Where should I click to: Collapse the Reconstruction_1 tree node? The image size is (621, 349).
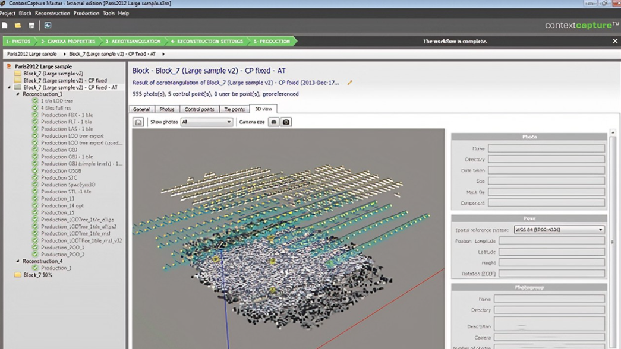tap(18, 94)
